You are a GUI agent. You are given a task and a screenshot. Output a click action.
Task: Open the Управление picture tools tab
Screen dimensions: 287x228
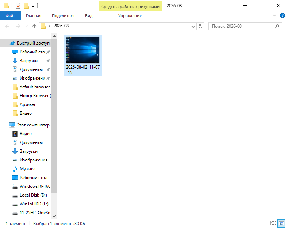tap(130, 16)
